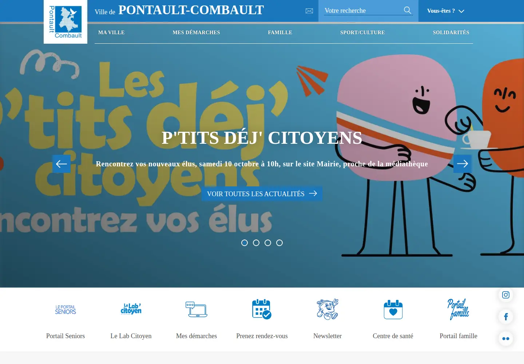Open the Pontault-Combault logo home link
This screenshot has width=524, height=364.
(x=65, y=22)
